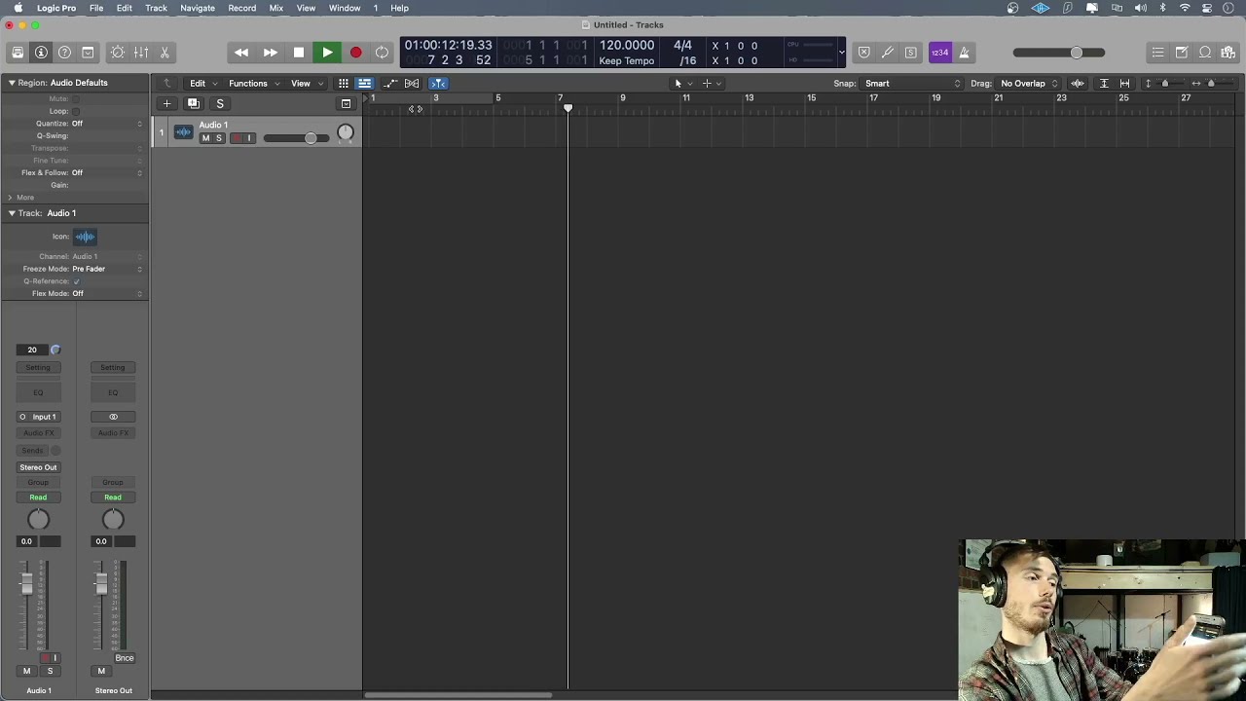This screenshot has height=701, width=1246.
Task: Open the Tracks area Edit menu
Action: [202, 84]
